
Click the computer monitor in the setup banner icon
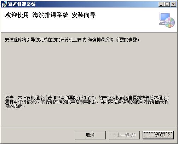pyautogui.click(x=165, y=18)
